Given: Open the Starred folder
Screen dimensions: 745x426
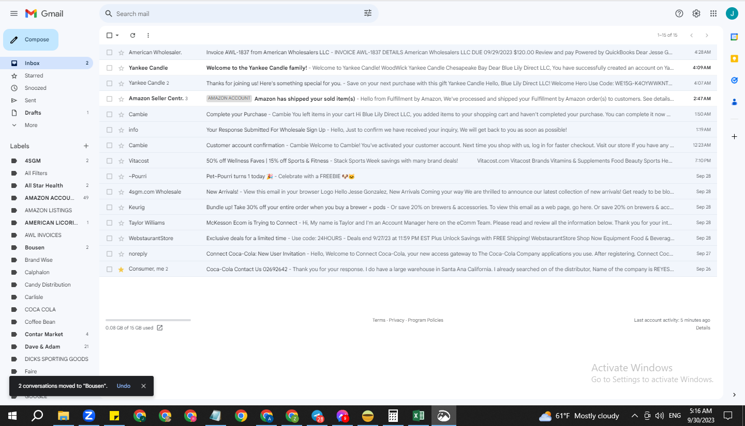Looking at the screenshot, I should pyautogui.click(x=47, y=75).
